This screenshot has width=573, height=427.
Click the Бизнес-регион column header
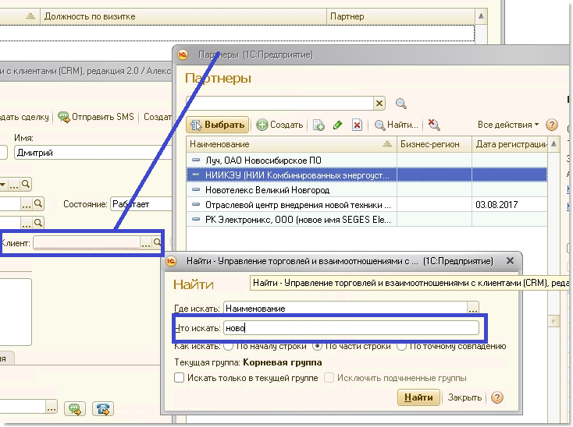coord(433,144)
